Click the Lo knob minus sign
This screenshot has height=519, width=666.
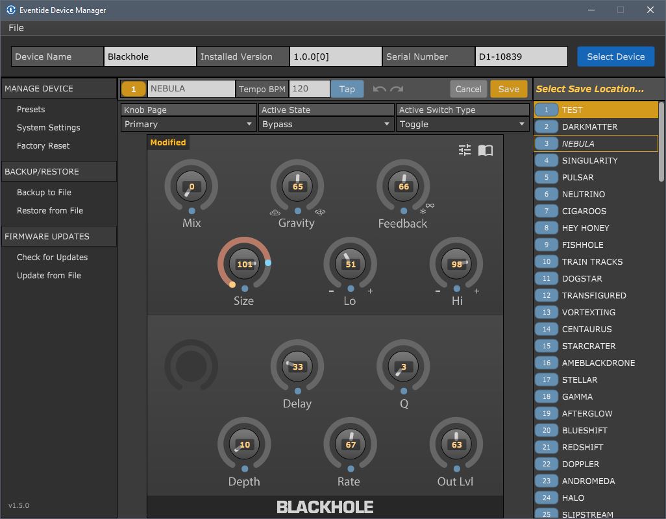(x=331, y=291)
